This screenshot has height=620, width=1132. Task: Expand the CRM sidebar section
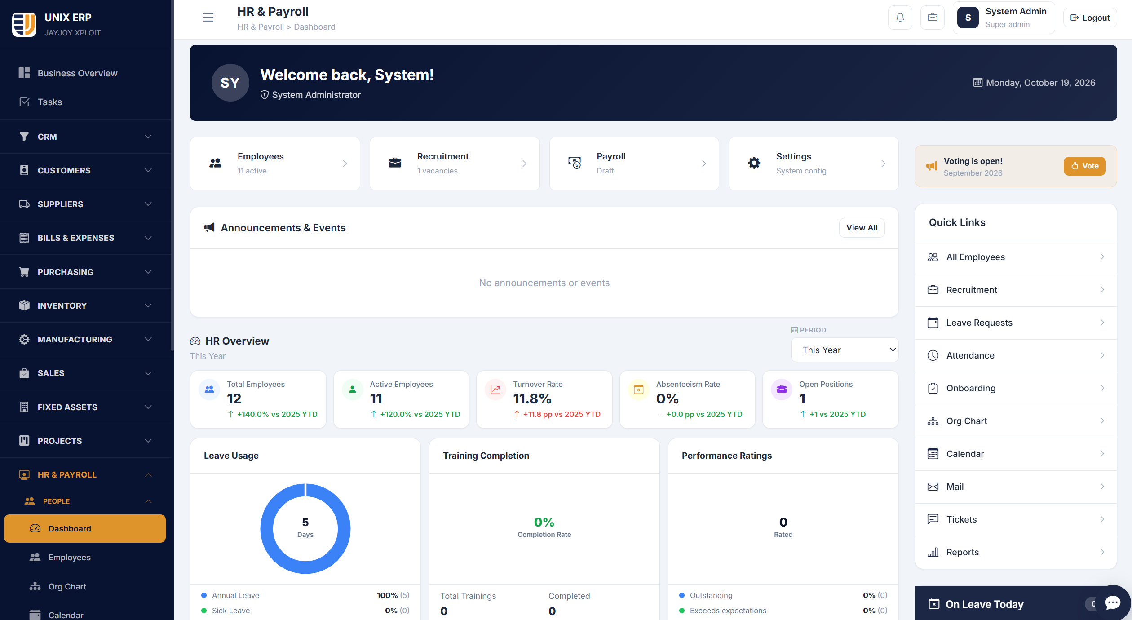pyautogui.click(x=85, y=137)
